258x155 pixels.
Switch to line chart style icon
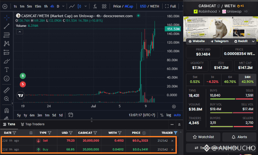pos(72,6)
